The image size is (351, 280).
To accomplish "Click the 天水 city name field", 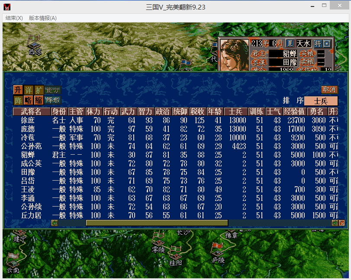I will click(304, 43).
